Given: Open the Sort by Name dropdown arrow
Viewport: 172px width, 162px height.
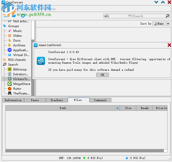Looking at the screenshot, I should point(168,24).
